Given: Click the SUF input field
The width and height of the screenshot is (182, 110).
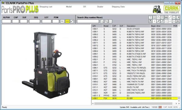Looking at the screenshot, I should (24, 21).
